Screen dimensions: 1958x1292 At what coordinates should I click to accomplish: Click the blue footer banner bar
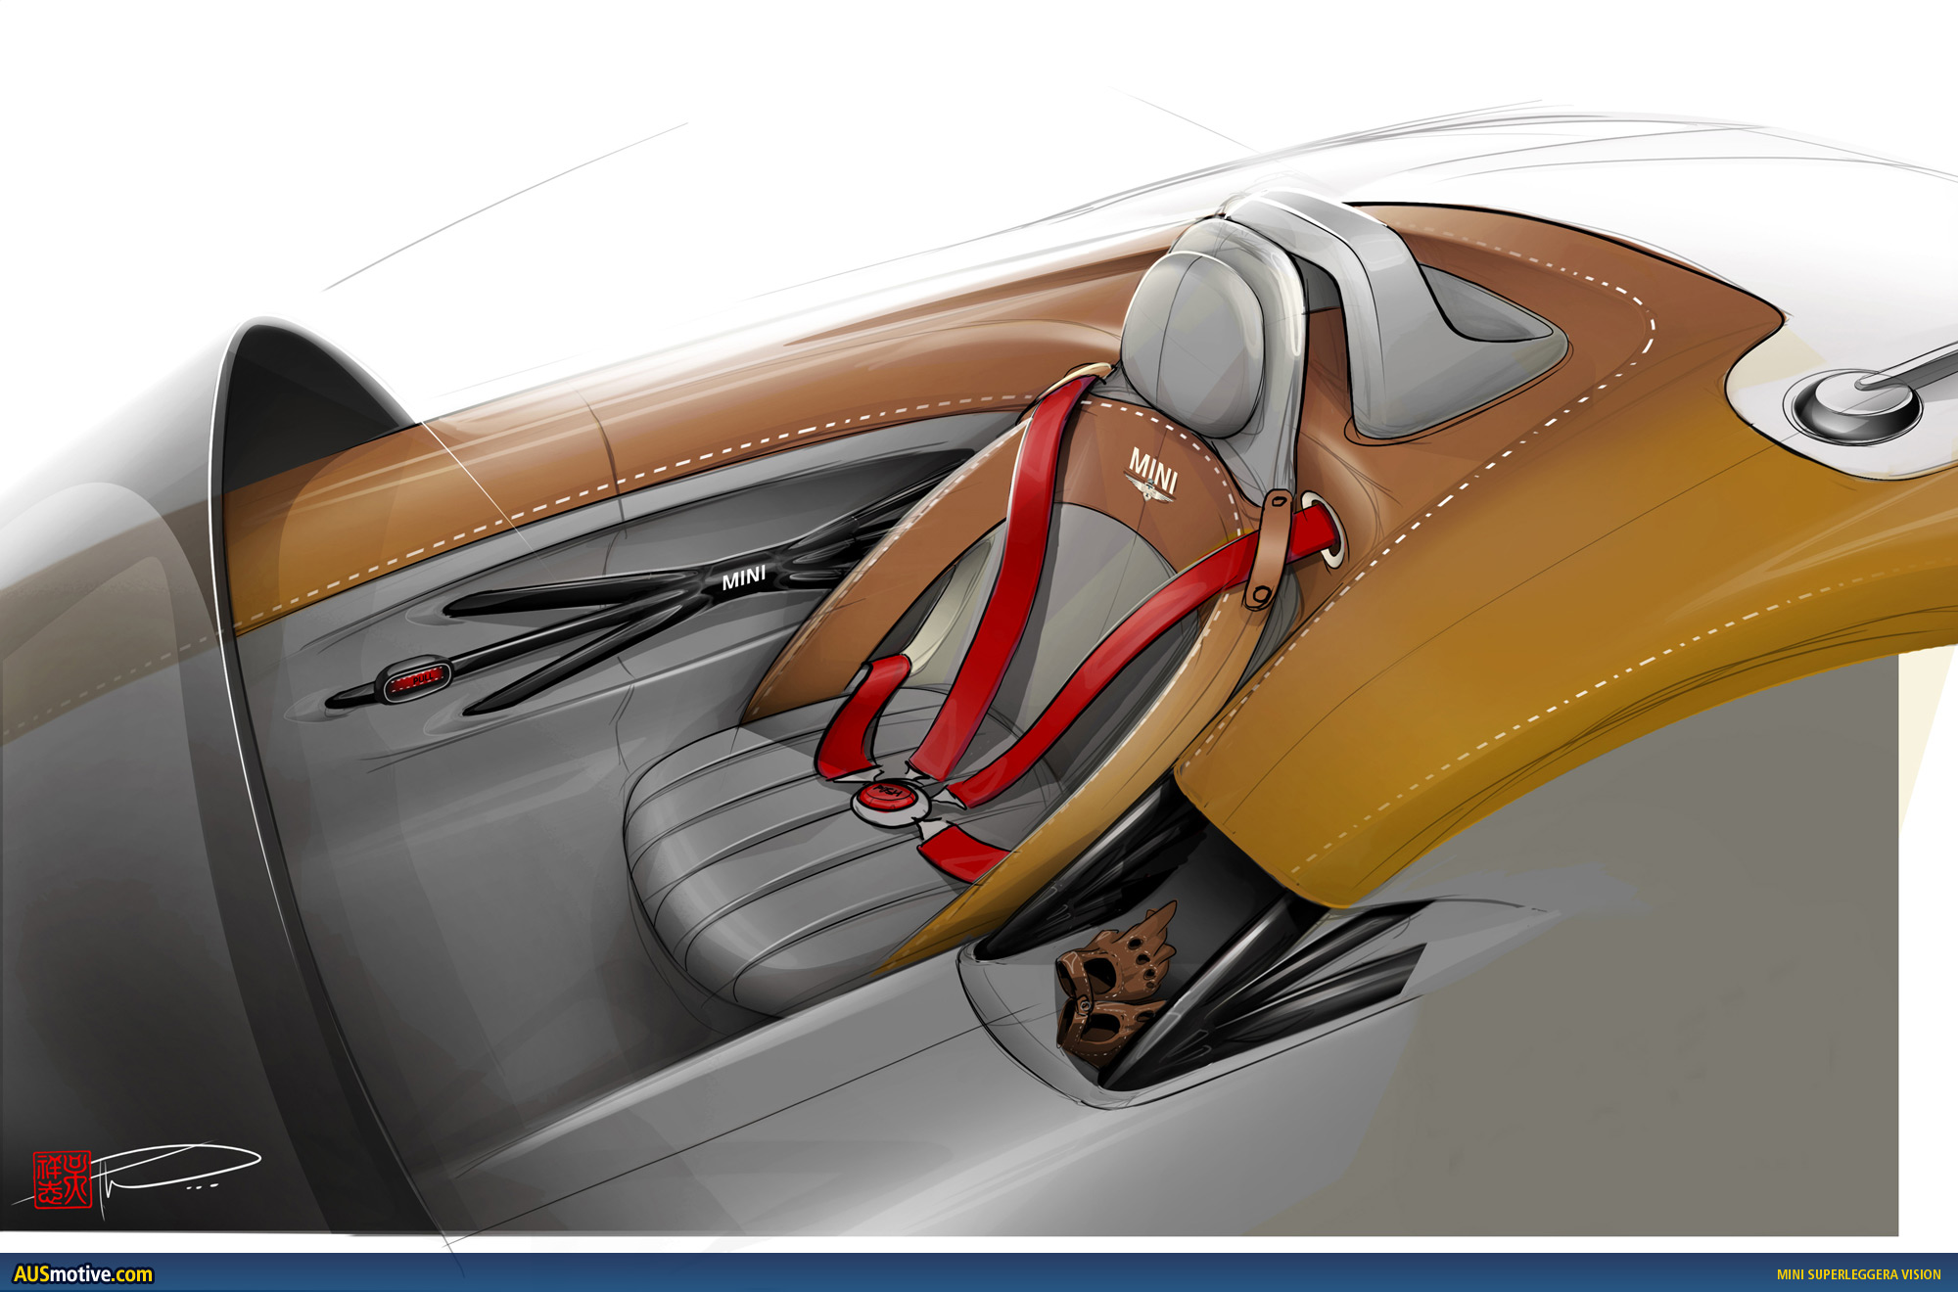[x=979, y=1274]
